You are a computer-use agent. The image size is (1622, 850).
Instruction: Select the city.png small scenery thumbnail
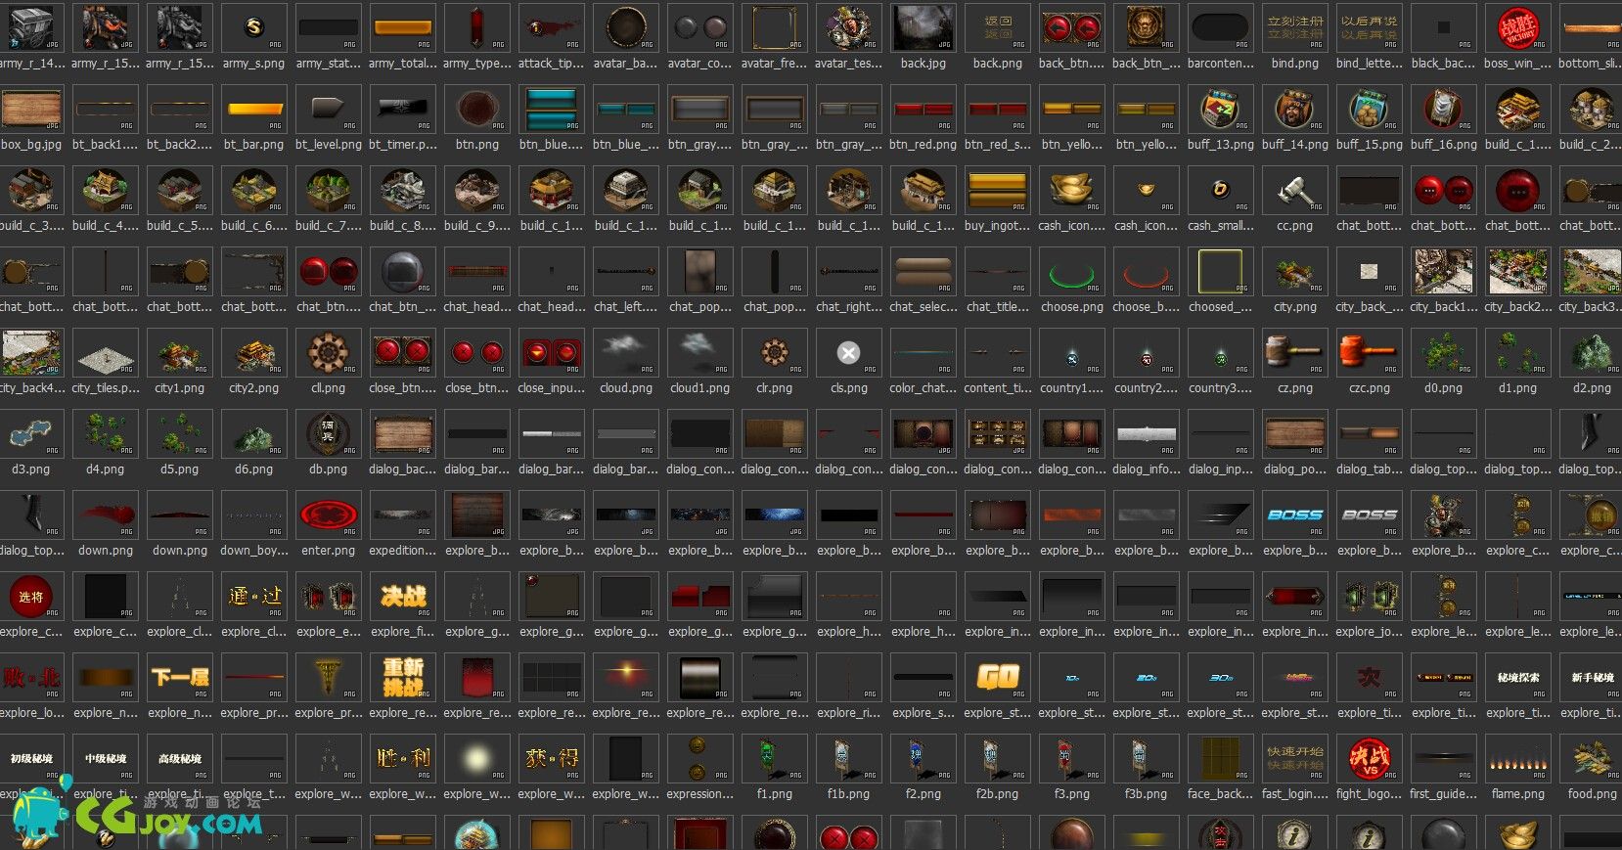pyautogui.click(x=1295, y=271)
